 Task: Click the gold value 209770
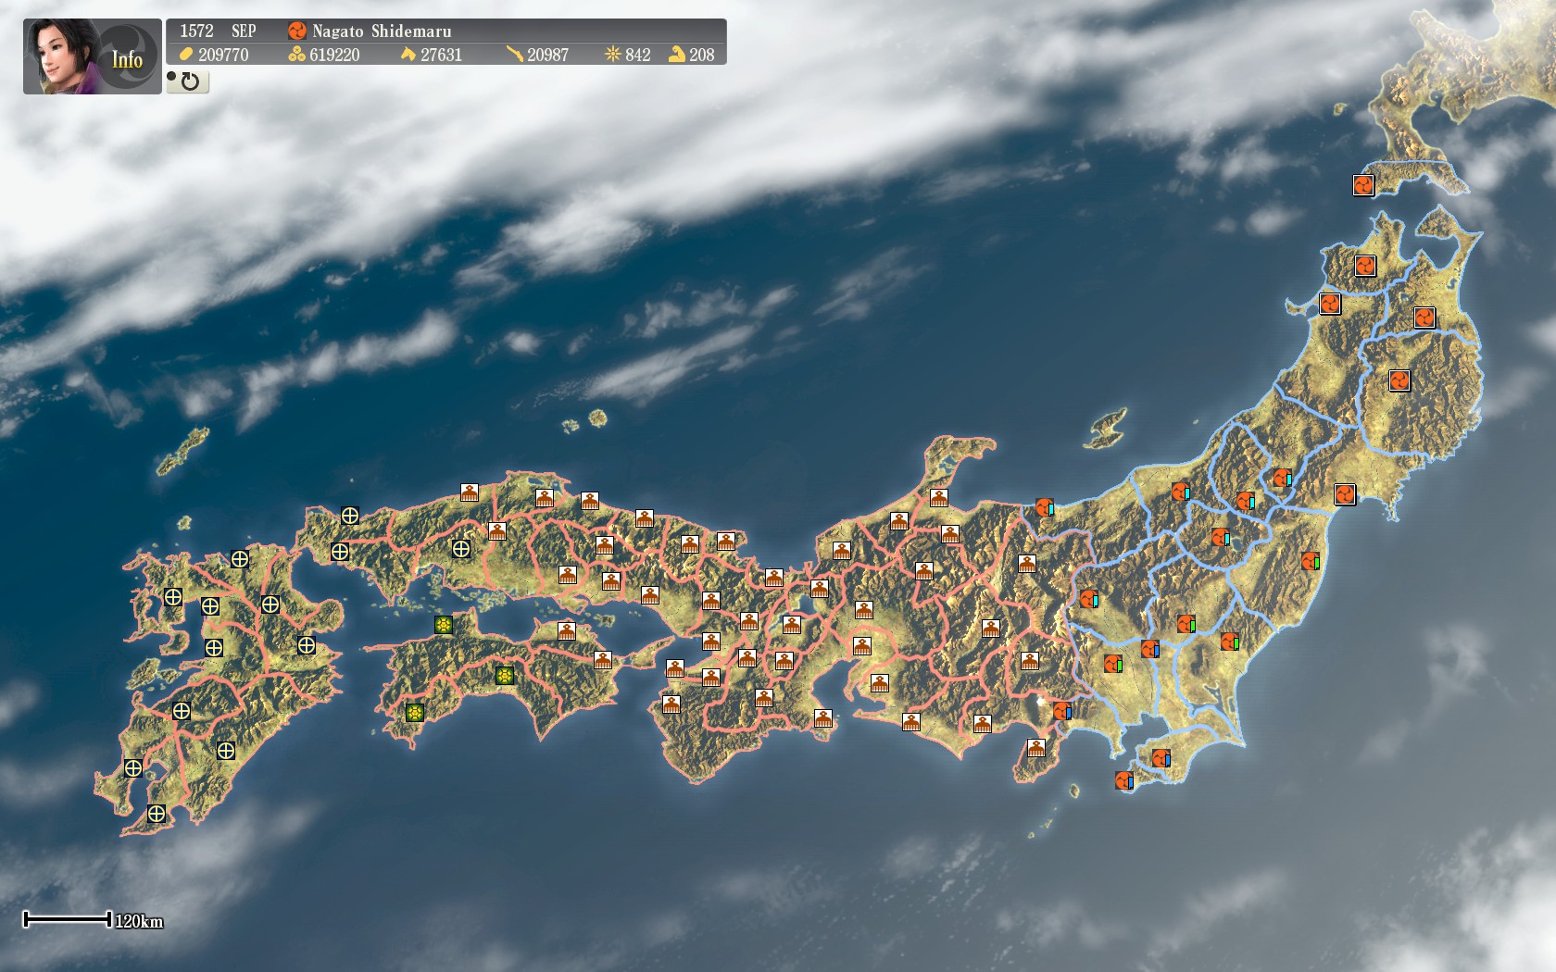tap(223, 55)
